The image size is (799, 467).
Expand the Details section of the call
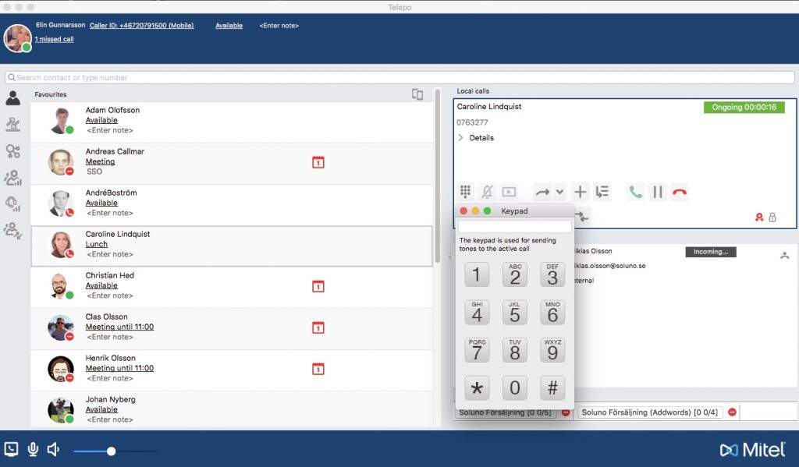(x=476, y=137)
